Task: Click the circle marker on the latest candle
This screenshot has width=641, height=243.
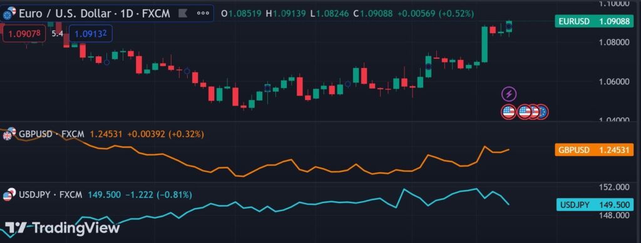Action: click(x=509, y=27)
